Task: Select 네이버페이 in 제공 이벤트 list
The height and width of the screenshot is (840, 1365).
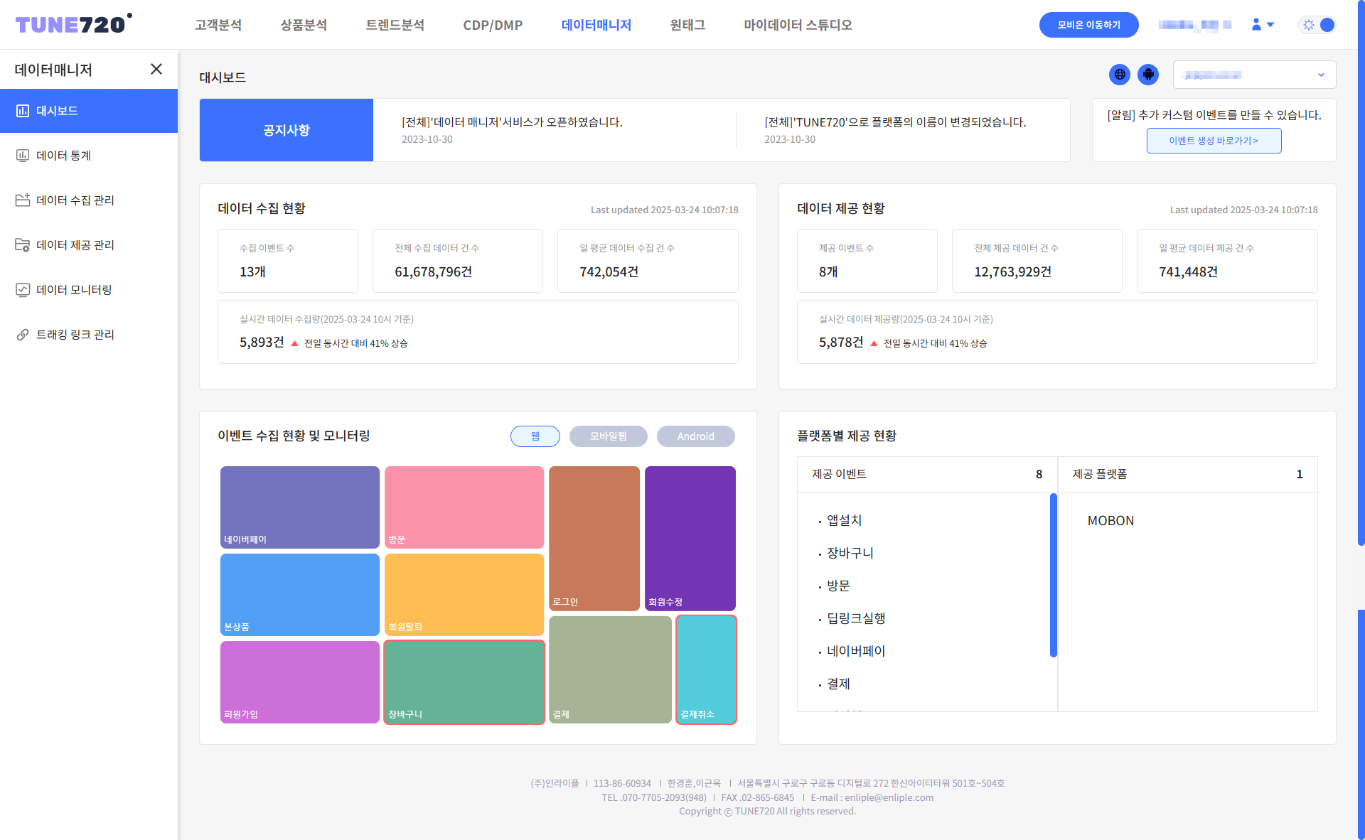Action: pos(856,652)
